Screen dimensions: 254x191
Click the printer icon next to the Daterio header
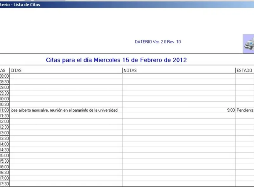(248, 44)
